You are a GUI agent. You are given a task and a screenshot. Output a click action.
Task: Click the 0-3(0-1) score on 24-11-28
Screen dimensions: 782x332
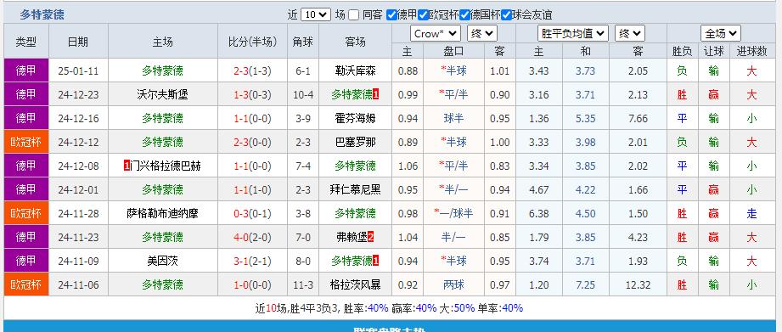[x=252, y=213]
